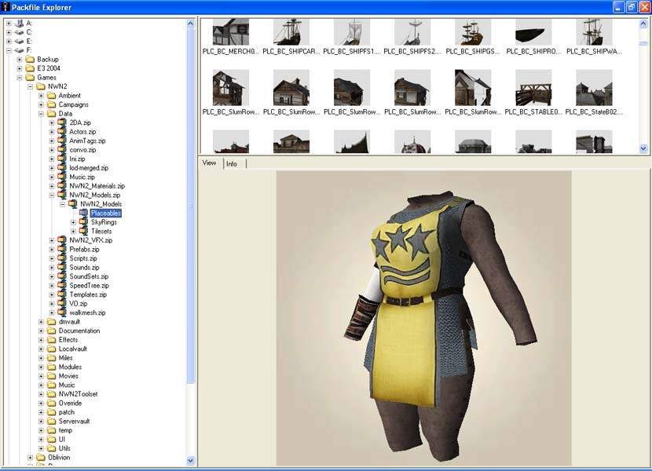Click the folder tree scroll-up arrow
Viewport: 652px width, 471px height.
tap(190, 23)
